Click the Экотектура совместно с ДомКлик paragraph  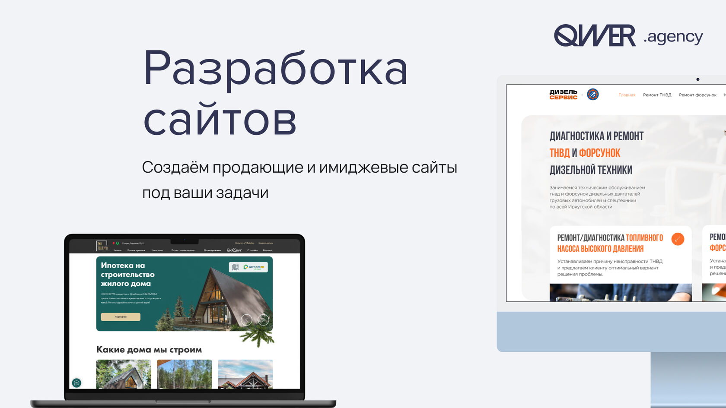[x=131, y=298]
